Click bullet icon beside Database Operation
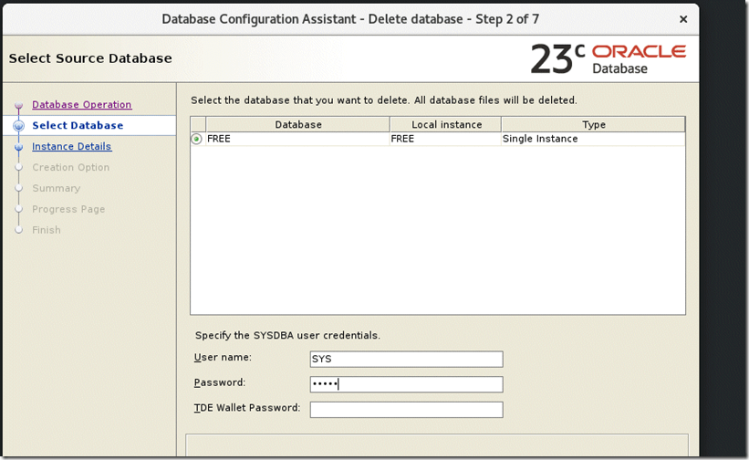The image size is (749, 460). tap(18, 106)
